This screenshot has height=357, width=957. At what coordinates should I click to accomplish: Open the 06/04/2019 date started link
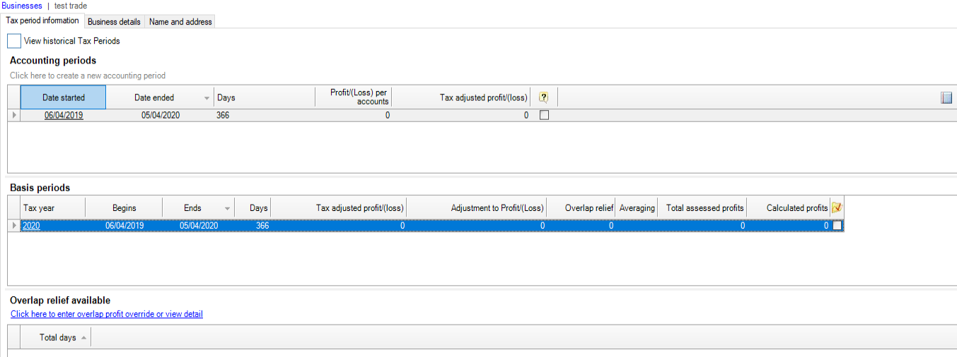[x=64, y=115]
